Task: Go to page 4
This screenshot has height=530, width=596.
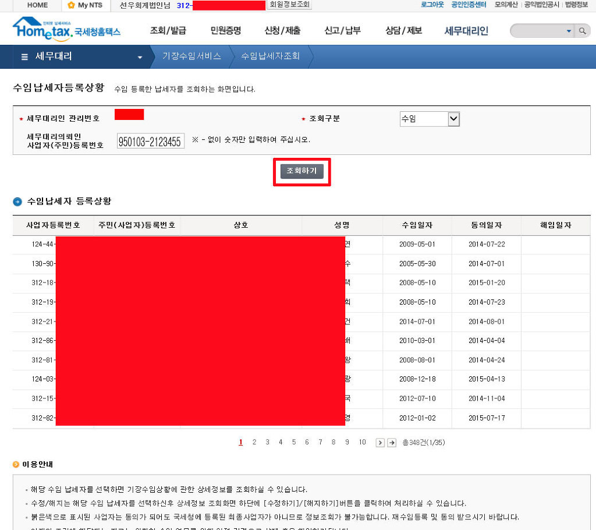Action: [281, 442]
